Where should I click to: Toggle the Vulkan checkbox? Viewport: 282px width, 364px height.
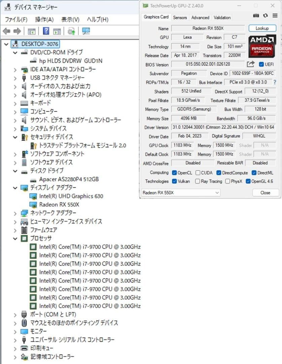pos(174,181)
